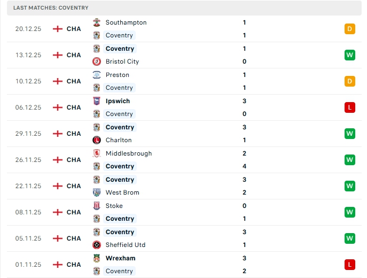Screen dimensions: 367x278
Task: Click the draw badge for Southampton match
Action: (350, 29)
